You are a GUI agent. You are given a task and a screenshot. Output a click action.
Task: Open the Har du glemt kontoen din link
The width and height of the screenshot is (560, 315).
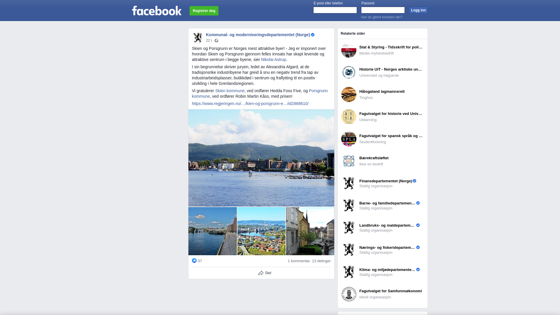pos(381,17)
